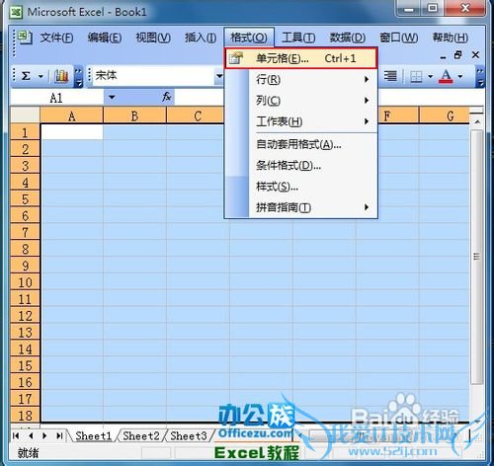Expand the 列(C) submenu
Image resolution: width=494 pixels, height=466 pixels.
[x=300, y=101]
